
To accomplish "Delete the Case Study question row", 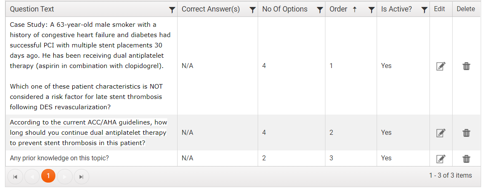I will pos(466,66).
